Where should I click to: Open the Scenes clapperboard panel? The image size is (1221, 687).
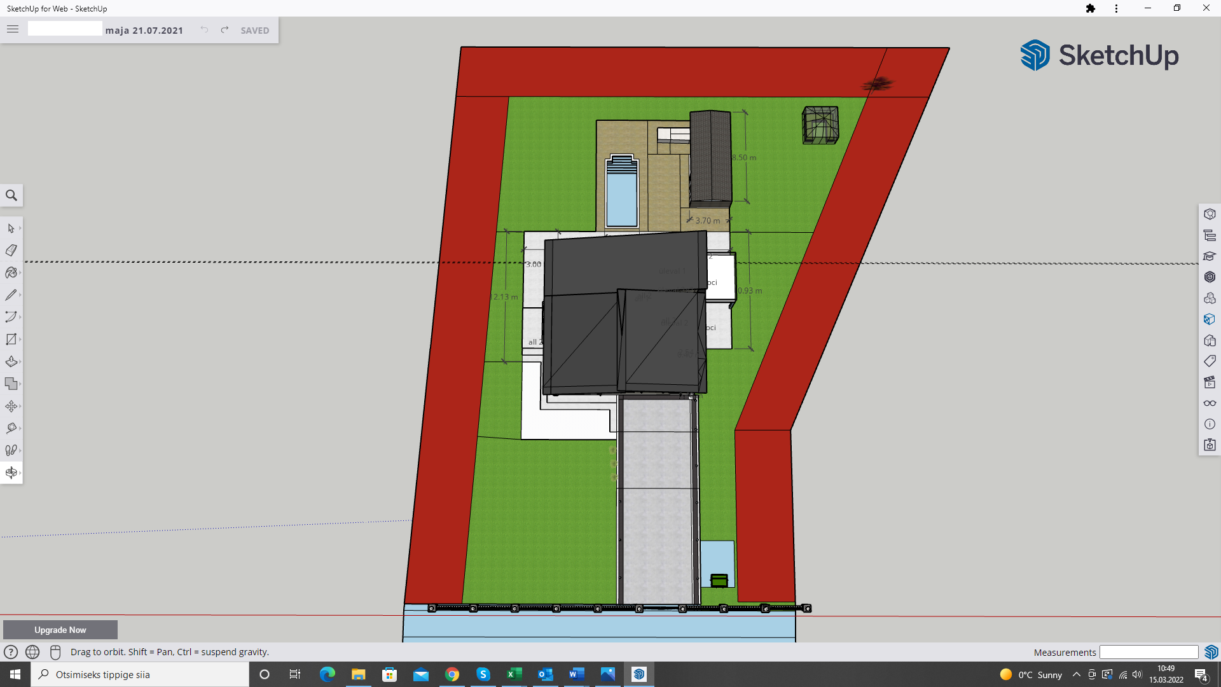coord(1210,382)
